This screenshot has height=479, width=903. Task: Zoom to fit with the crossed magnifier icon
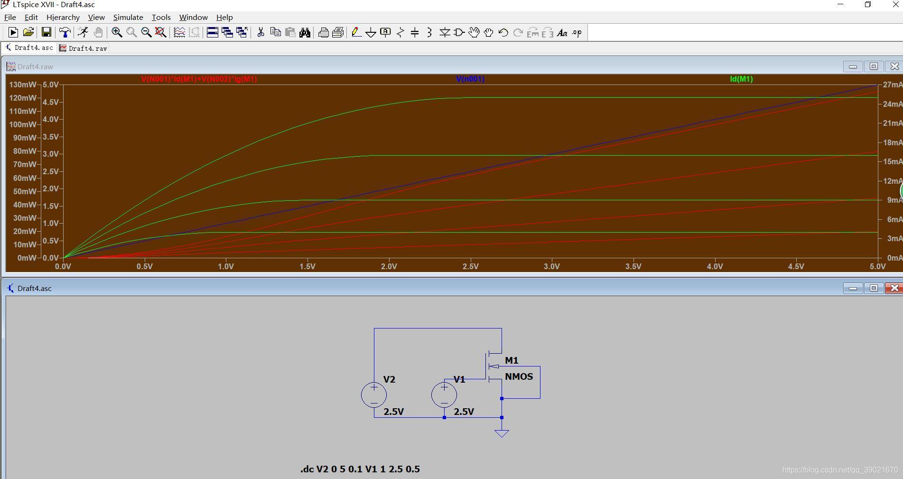click(x=161, y=32)
